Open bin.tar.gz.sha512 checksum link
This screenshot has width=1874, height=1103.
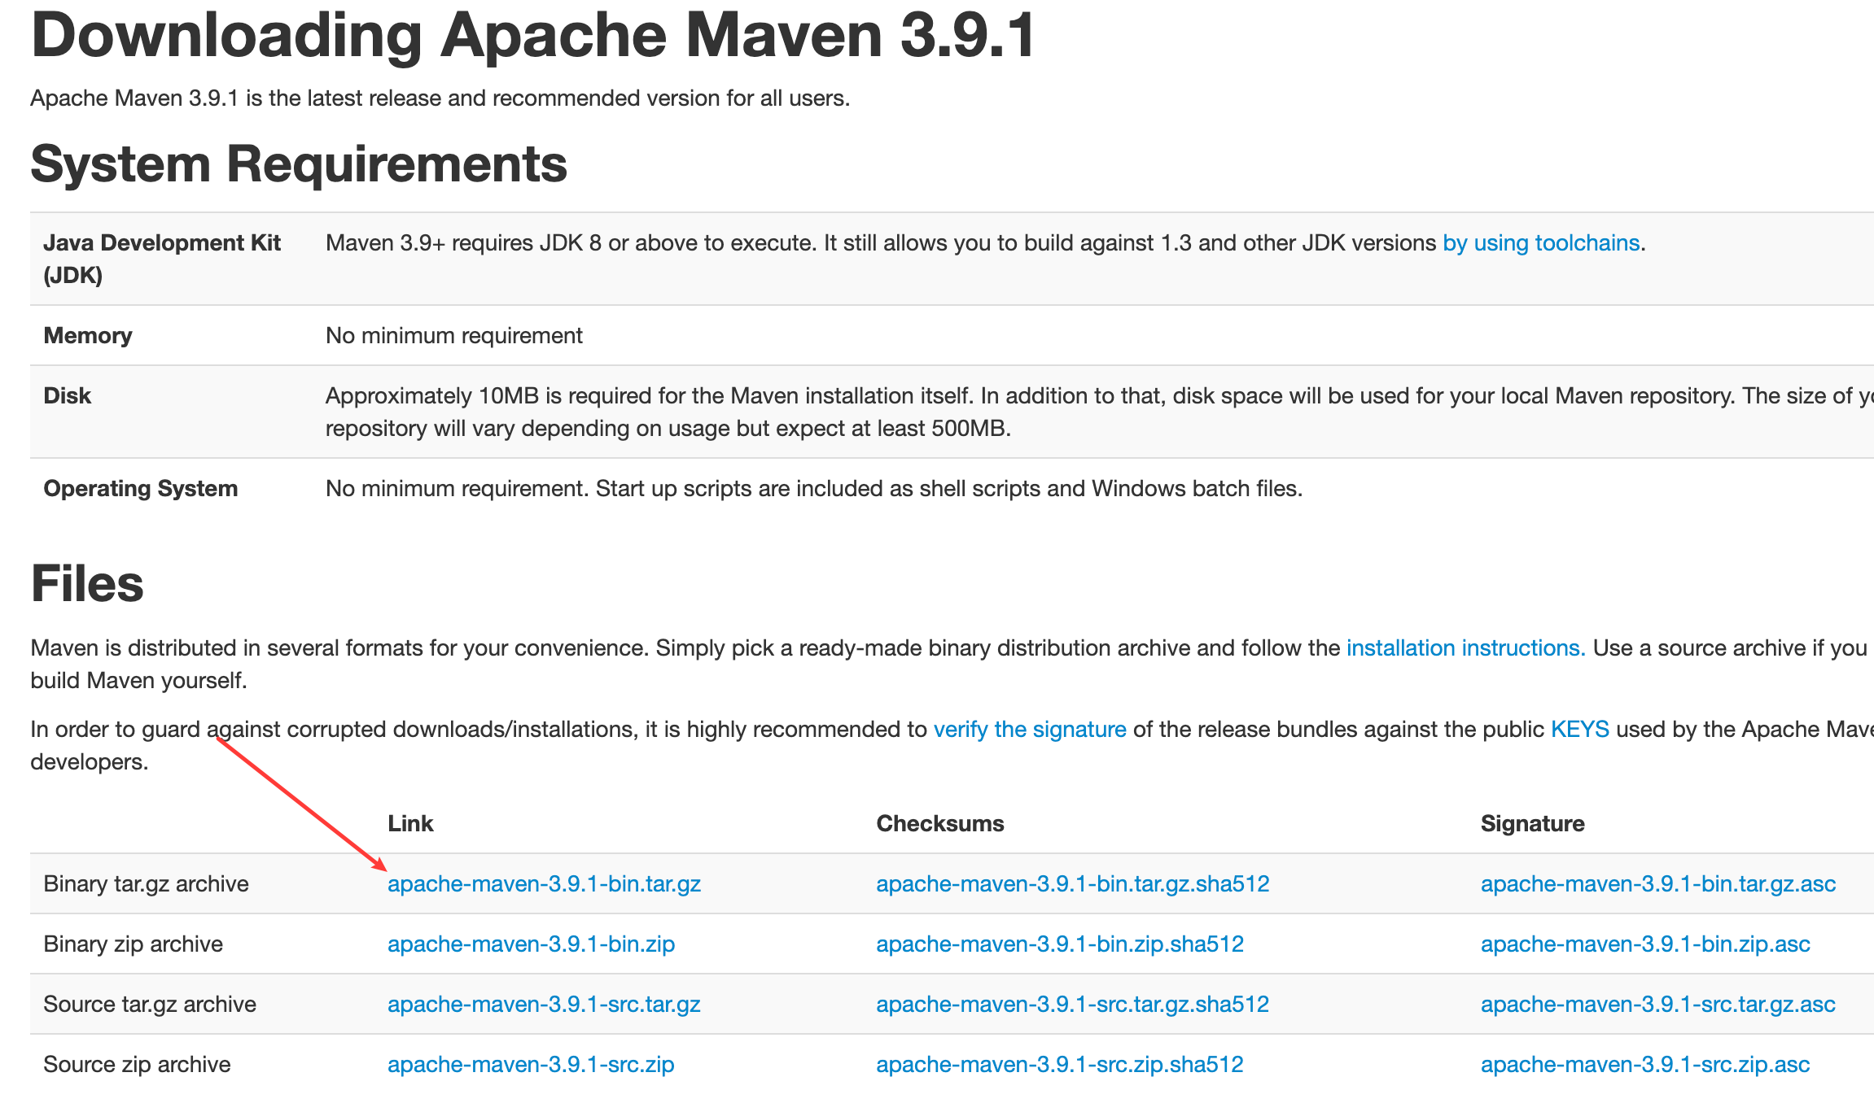(x=1072, y=884)
